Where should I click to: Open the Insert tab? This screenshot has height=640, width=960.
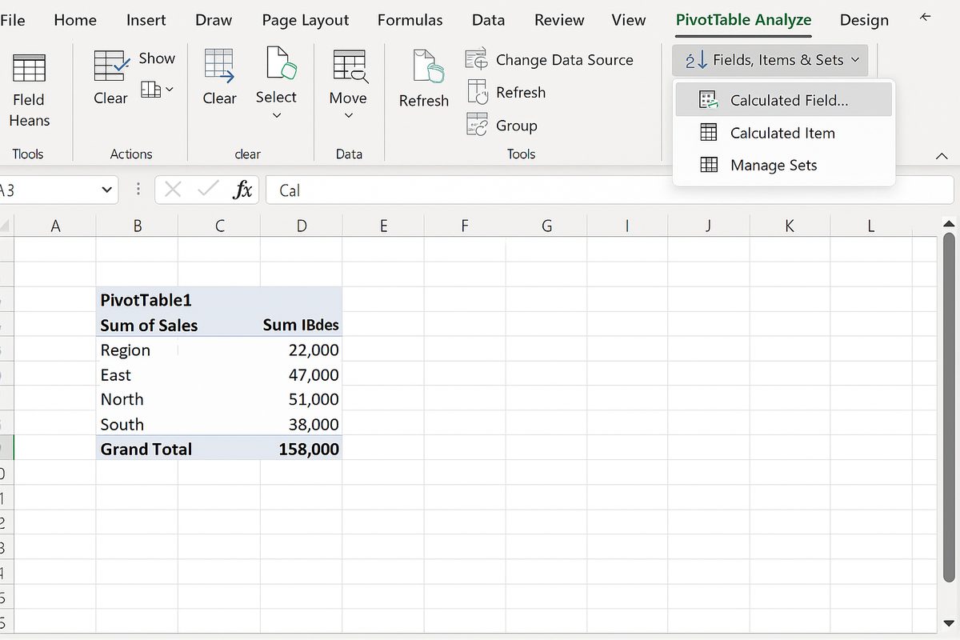tap(146, 20)
